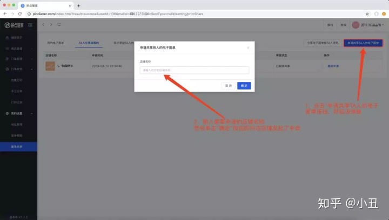Bookmark the page with the star icon
The height and width of the screenshot is (220, 389).
pyautogui.click(x=367, y=14)
